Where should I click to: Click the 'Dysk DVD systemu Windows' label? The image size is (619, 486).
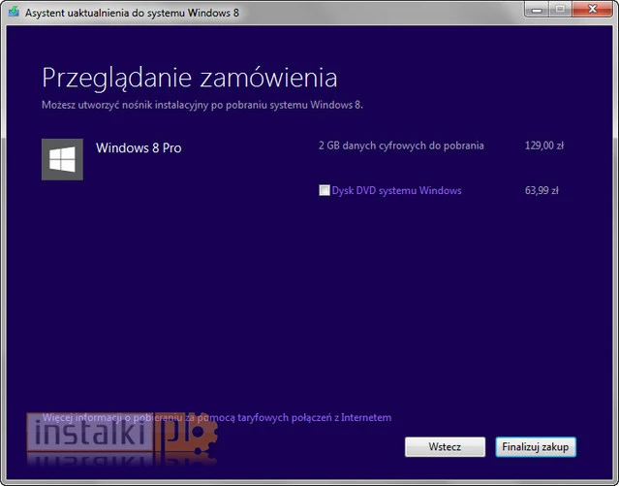(396, 191)
